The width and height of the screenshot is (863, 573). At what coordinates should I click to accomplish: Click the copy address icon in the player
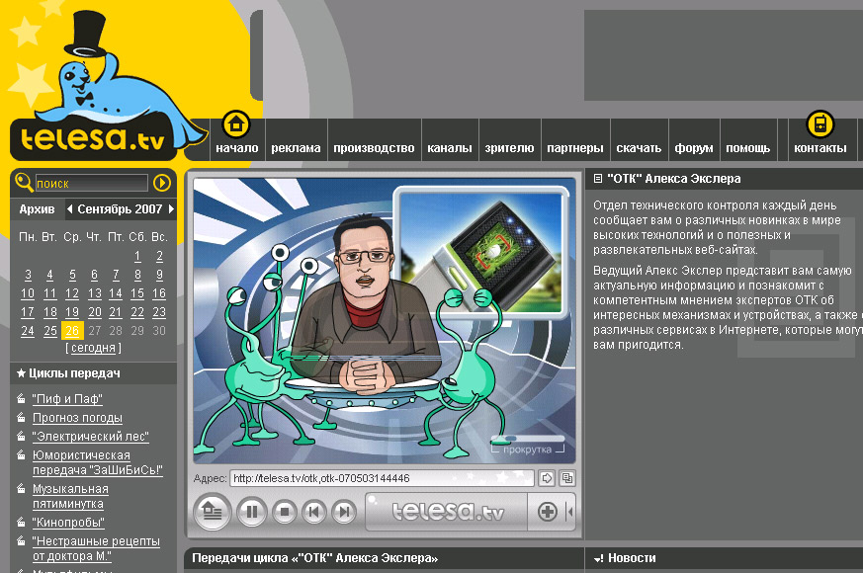[x=566, y=478]
